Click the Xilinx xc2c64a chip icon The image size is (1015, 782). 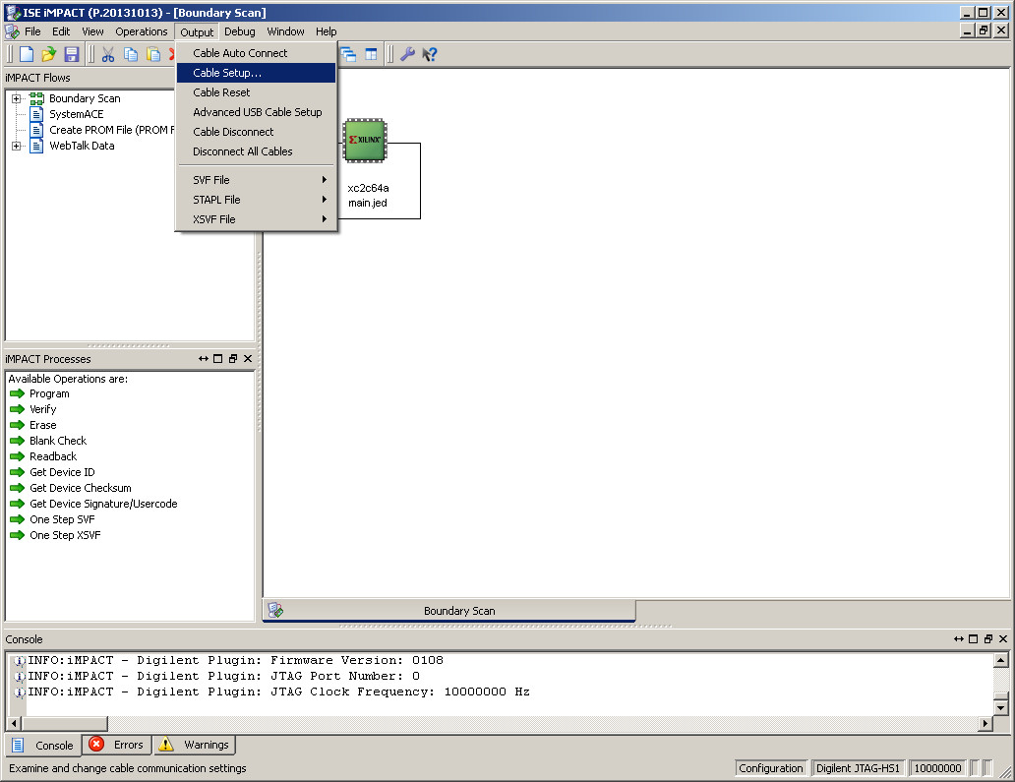[x=365, y=140]
